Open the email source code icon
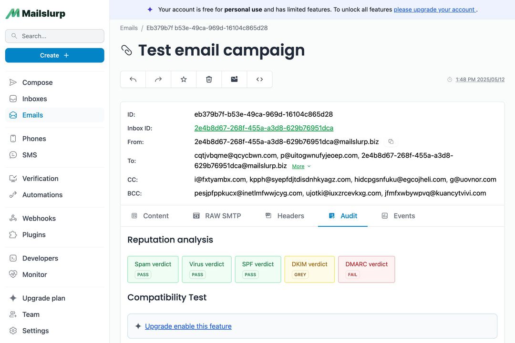 [x=259, y=79]
